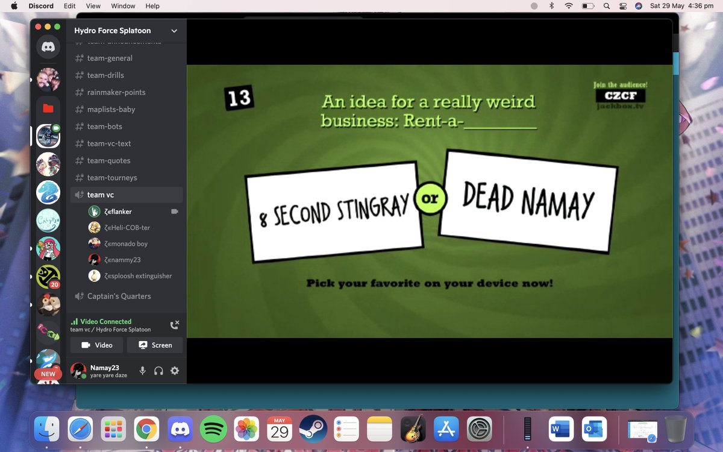The height and width of the screenshot is (452, 723).
Task: Open Trash from the Dock
Action: 676,429
